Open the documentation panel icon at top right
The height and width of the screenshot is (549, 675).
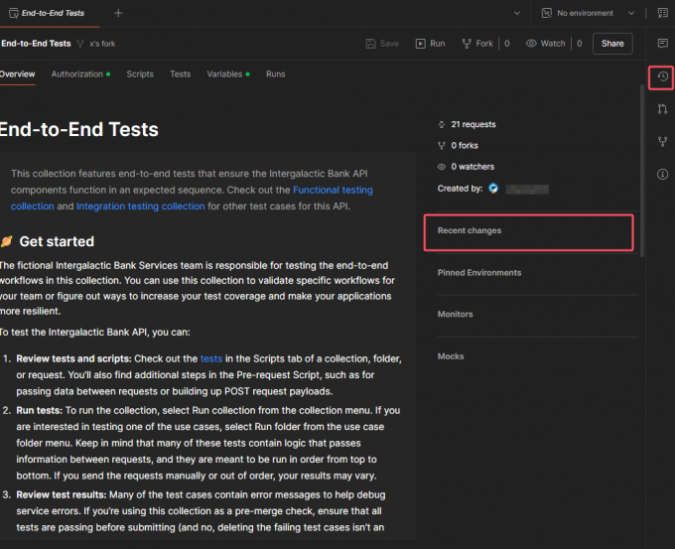tap(662, 13)
